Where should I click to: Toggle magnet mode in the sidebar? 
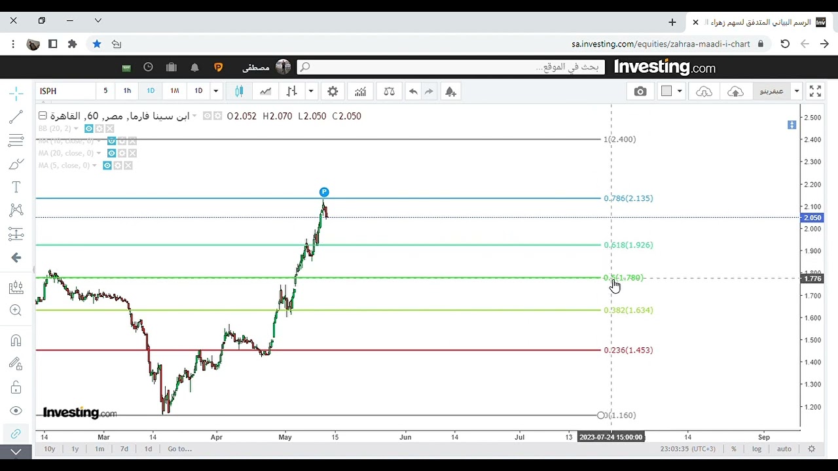tap(16, 340)
